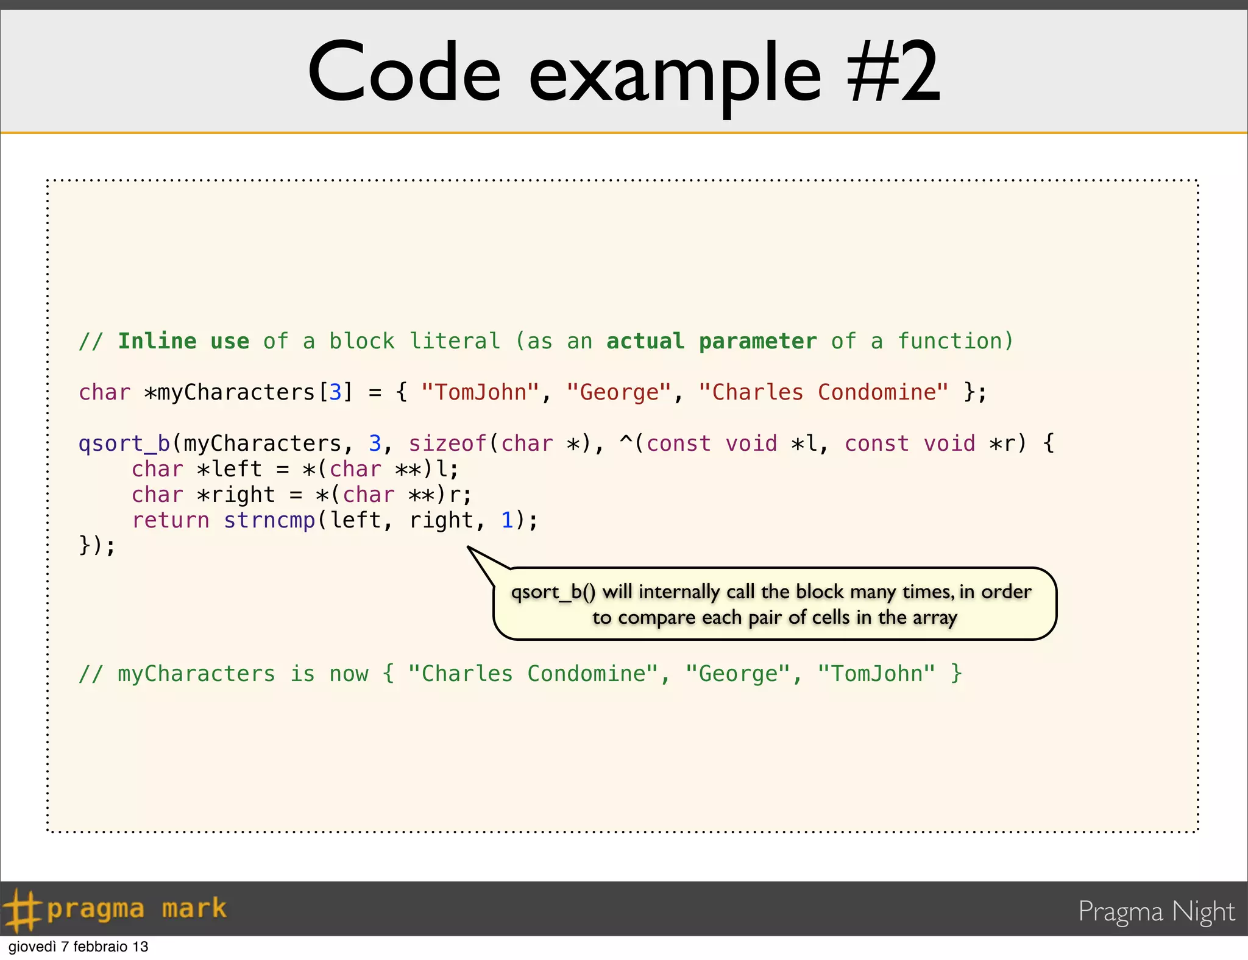Click the return keyword in the block

coord(170,520)
